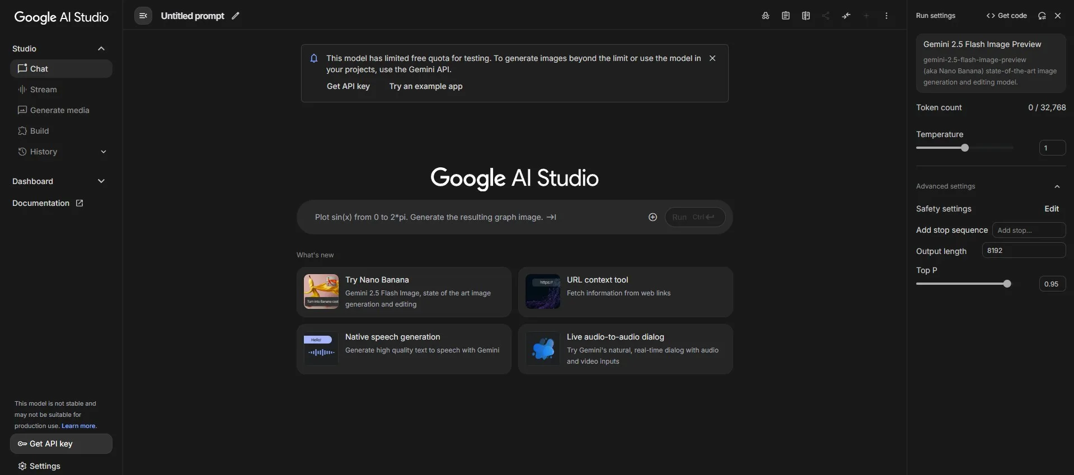Toggle the incognito (temporary chat) icon
1074x475 pixels.
coord(765,16)
